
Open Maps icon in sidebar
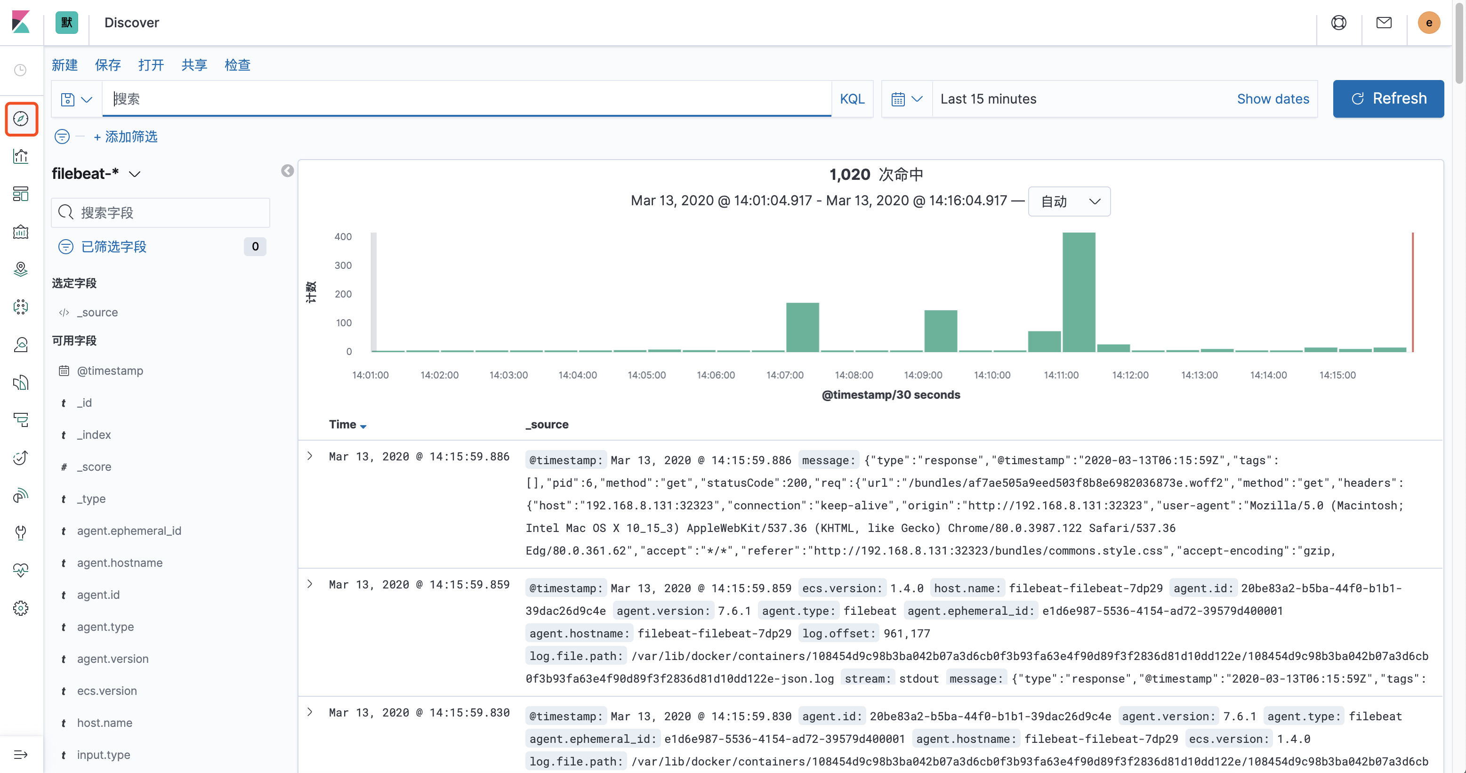tap(21, 269)
